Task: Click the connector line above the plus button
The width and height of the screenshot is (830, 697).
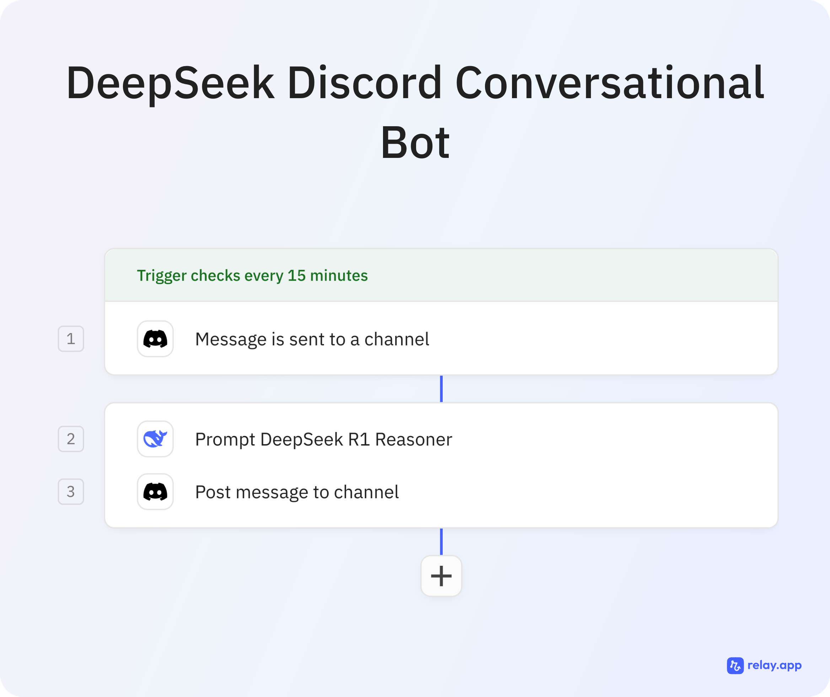Action: point(441,541)
